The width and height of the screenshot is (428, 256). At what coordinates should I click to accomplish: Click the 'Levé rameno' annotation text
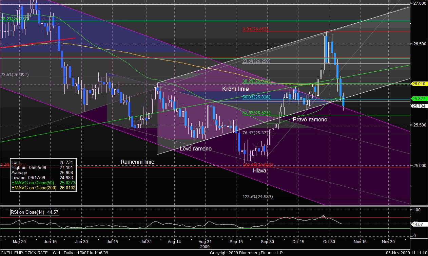(x=195, y=148)
